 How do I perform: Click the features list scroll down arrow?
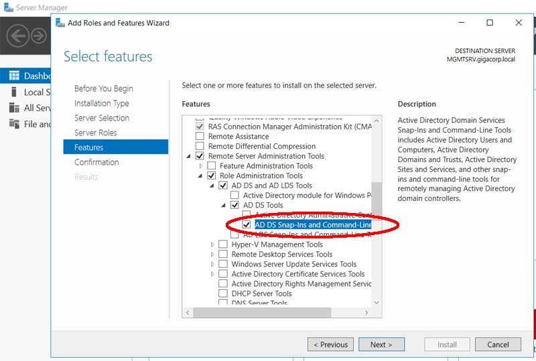pyautogui.click(x=377, y=303)
